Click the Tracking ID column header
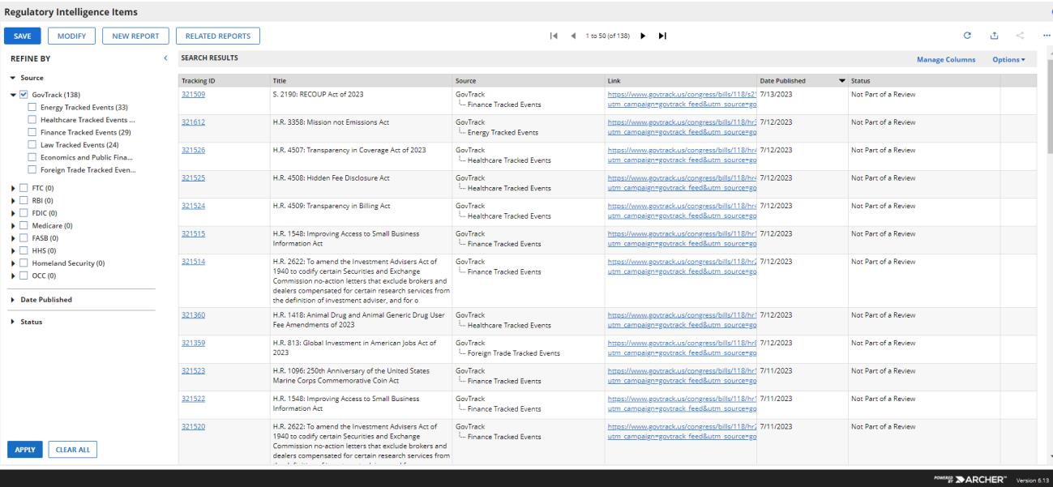This screenshot has width=1053, height=487. point(199,81)
